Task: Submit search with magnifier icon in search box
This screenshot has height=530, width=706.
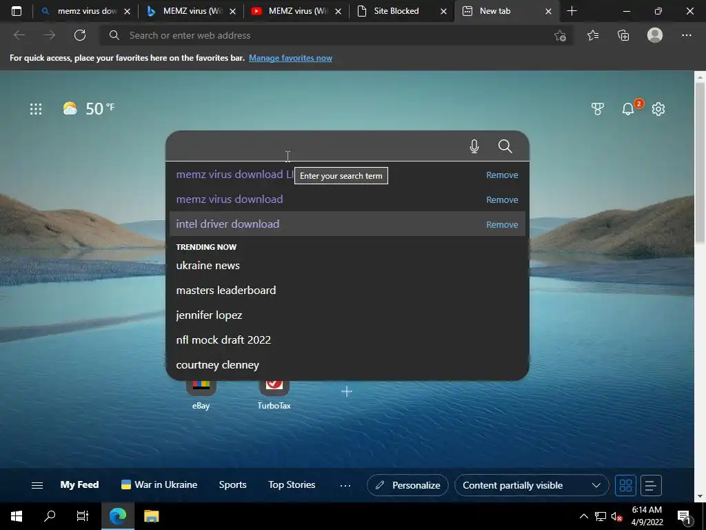Action: click(x=505, y=146)
